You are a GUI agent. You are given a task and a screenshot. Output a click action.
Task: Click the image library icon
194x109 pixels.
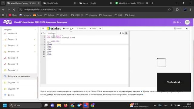coord(126,33)
